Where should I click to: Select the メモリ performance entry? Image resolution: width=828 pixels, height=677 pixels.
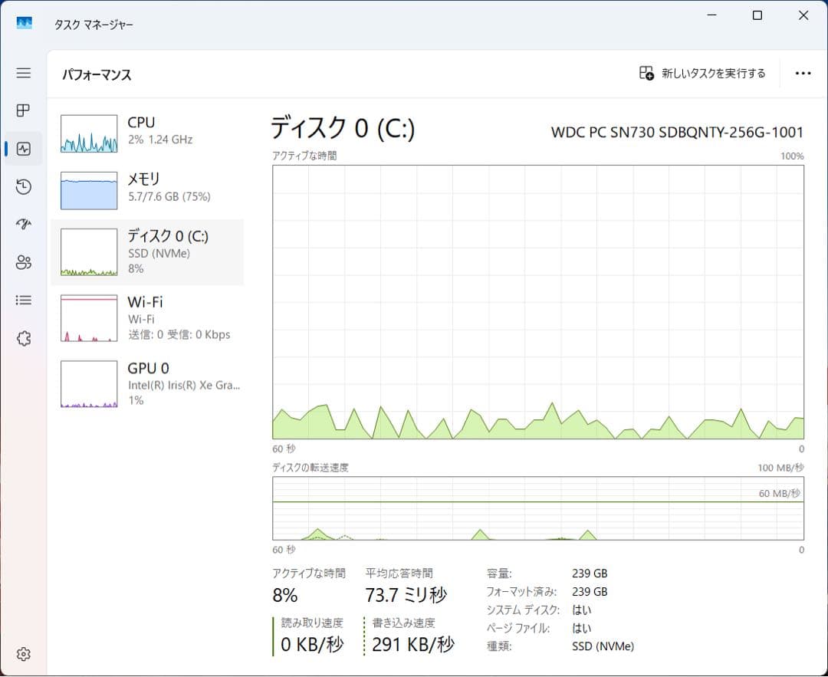point(146,187)
